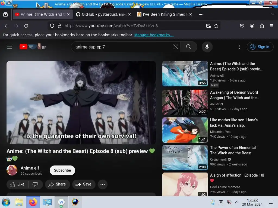Visit the Crunchyroll channel
This screenshot has width=278, height=208.
click(x=218, y=159)
